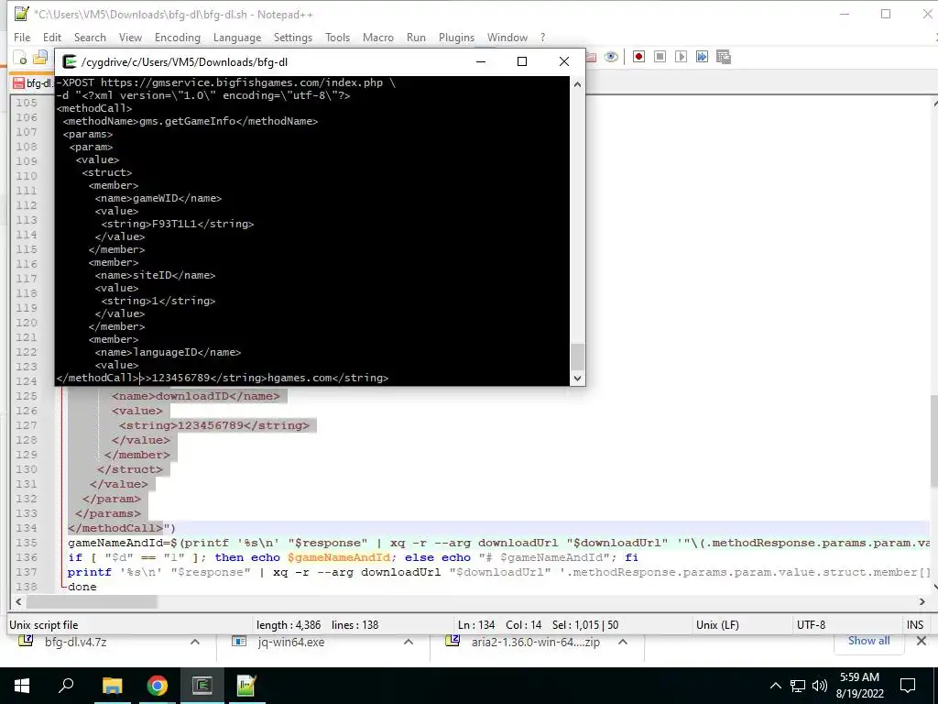Image resolution: width=938 pixels, height=704 pixels.
Task: Click the Open file folder icon in Notepad++
Action: (x=40, y=58)
